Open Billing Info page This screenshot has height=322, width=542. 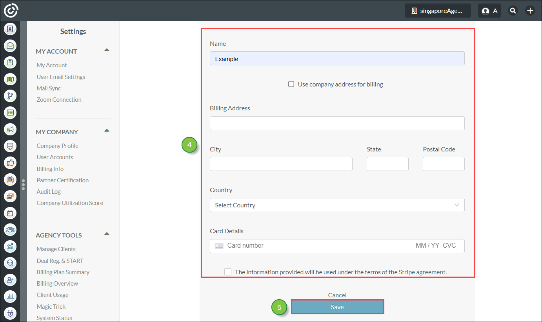50,169
